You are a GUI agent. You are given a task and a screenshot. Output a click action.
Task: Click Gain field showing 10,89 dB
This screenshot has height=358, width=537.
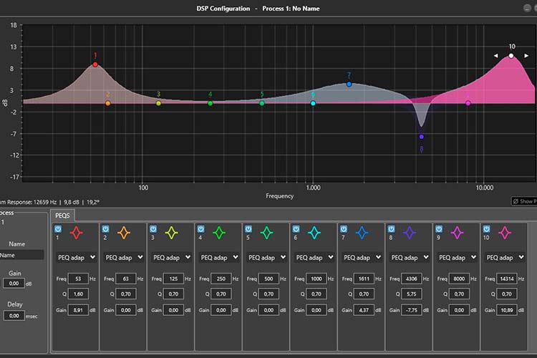pos(506,310)
